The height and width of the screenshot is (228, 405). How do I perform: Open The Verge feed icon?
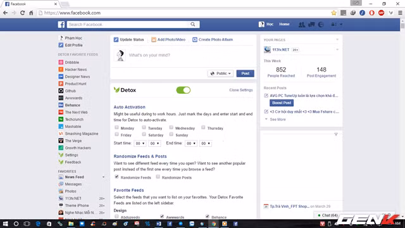[x=61, y=141]
